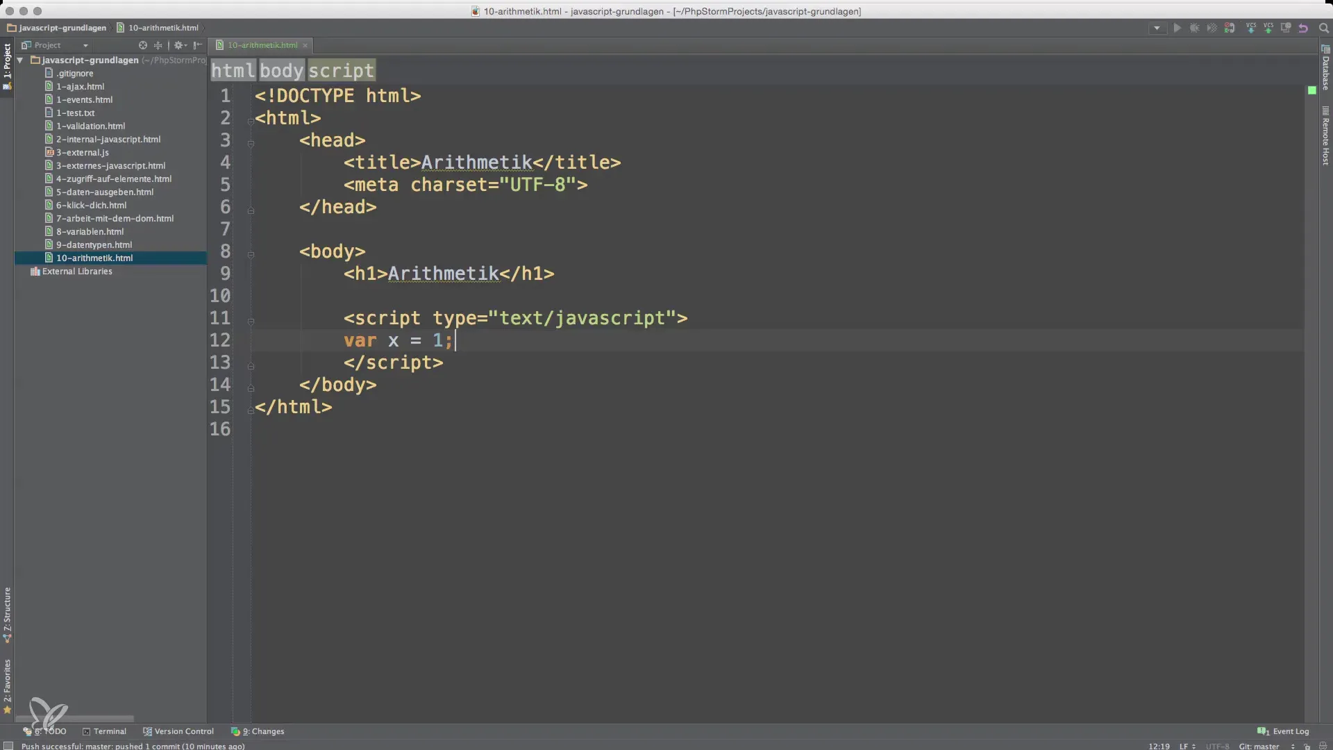Open the 1: Project side tab

(x=7, y=67)
